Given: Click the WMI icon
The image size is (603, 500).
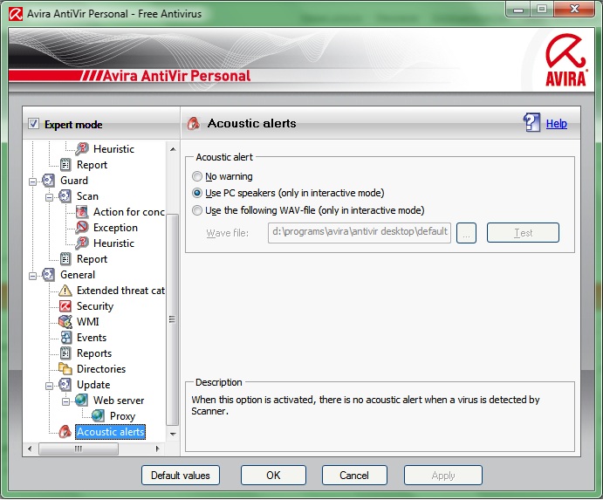Looking at the screenshot, I should pos(65,321).
